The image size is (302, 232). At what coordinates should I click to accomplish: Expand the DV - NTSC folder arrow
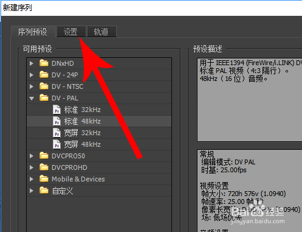(32, 86)
